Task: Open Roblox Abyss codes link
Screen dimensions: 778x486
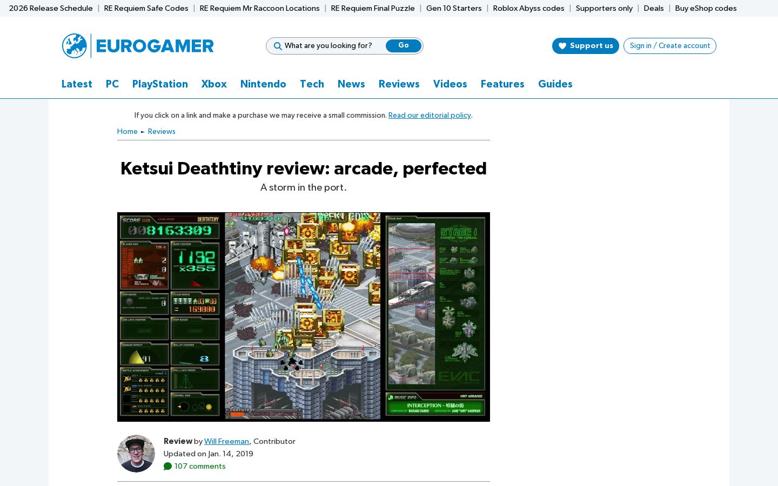Action: (x=528, y=8)
